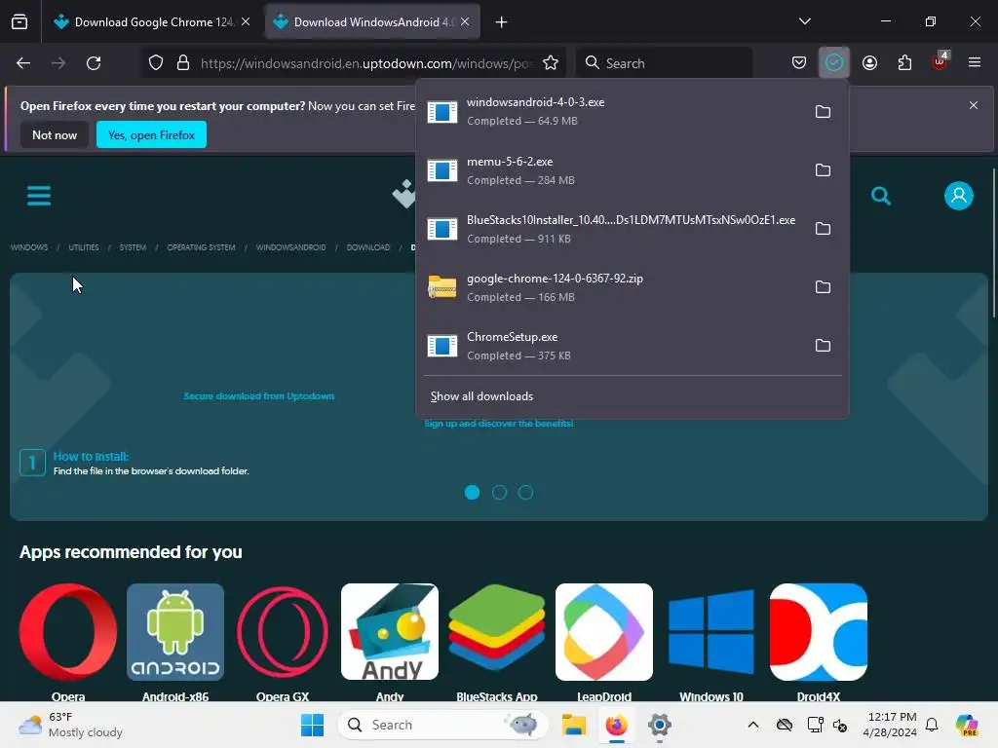Click the taskbar Search box
Image resolution: width=998 pixels, height=748 pixels.
pyautogui.click(x=443, y=725)
